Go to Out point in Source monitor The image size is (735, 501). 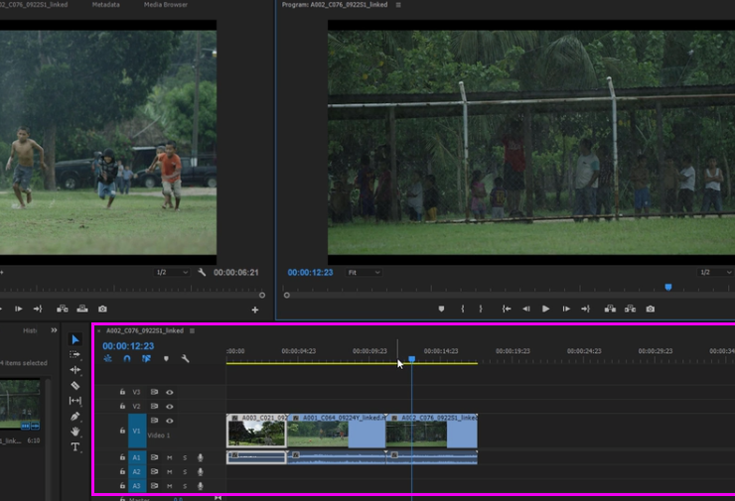(38, 309)
